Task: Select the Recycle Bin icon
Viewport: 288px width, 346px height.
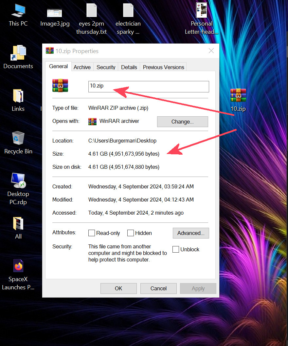Action: click(x=18, y=139)
